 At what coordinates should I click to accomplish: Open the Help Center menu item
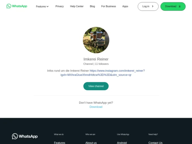pyautogui.click(x=77, y=6)
